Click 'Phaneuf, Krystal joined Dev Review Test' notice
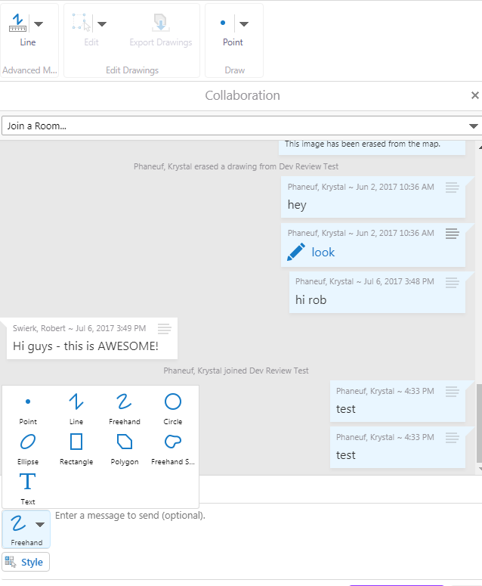This screenshot has height=586, width=482. pyautogui.click(x=236, y=371)
